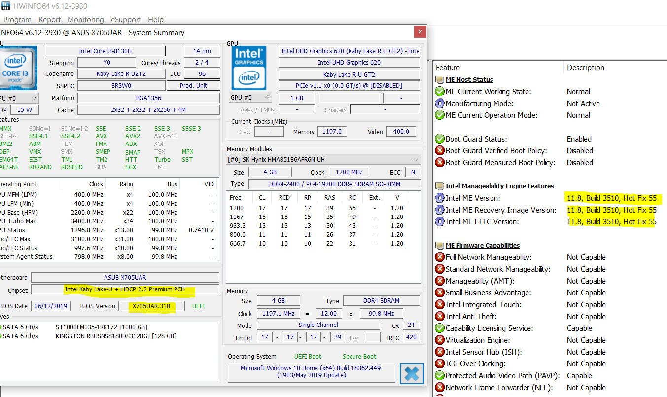This screenshot has height=397, width=667.
Task: Click ICC Over Clocking X icon
Action: pyautogui.click(x=440, y=364)
